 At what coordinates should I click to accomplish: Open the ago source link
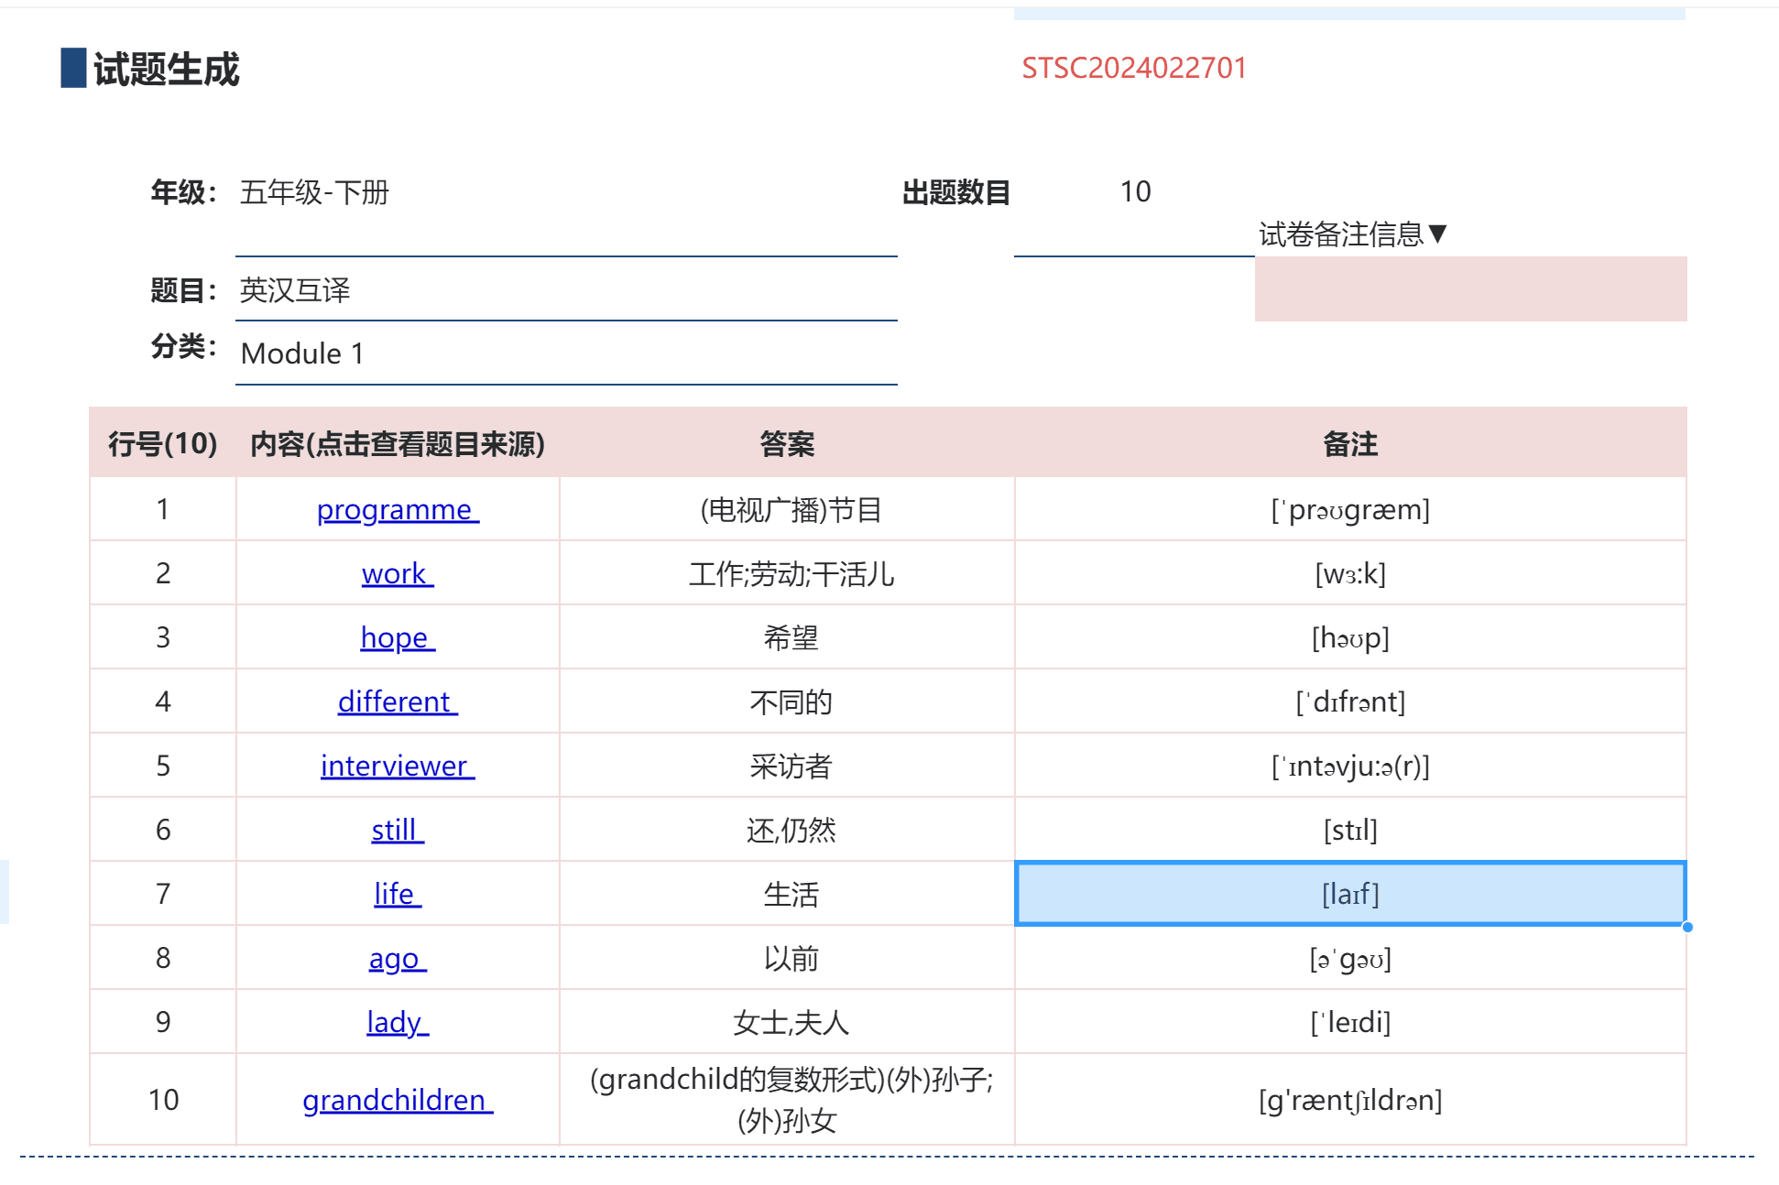click(398, 958)
